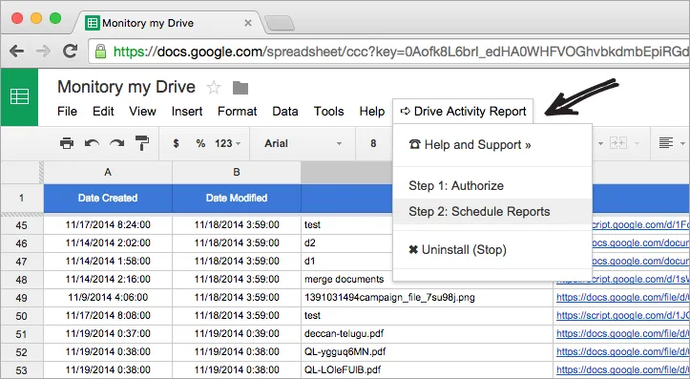Choose Help and Support menu entry
Viewport: 690px width, 379px height.
pyautogui.click(x=492, y=145)
